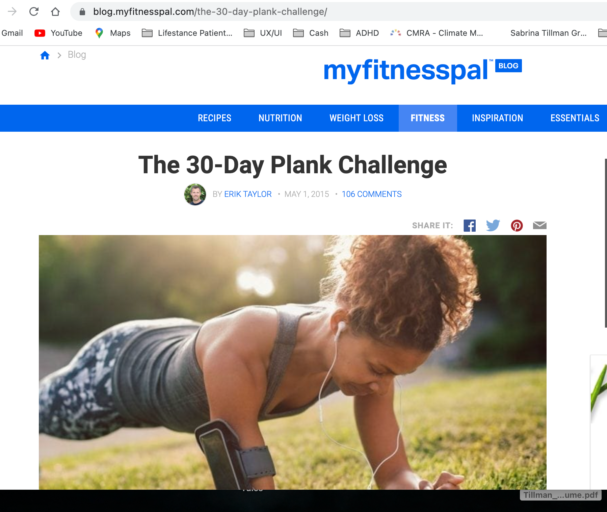Pin article with Pinterest icon

517,226
